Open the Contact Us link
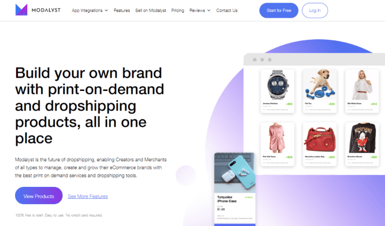The width and height of the screenshot is (385, 226). point(226,11)
